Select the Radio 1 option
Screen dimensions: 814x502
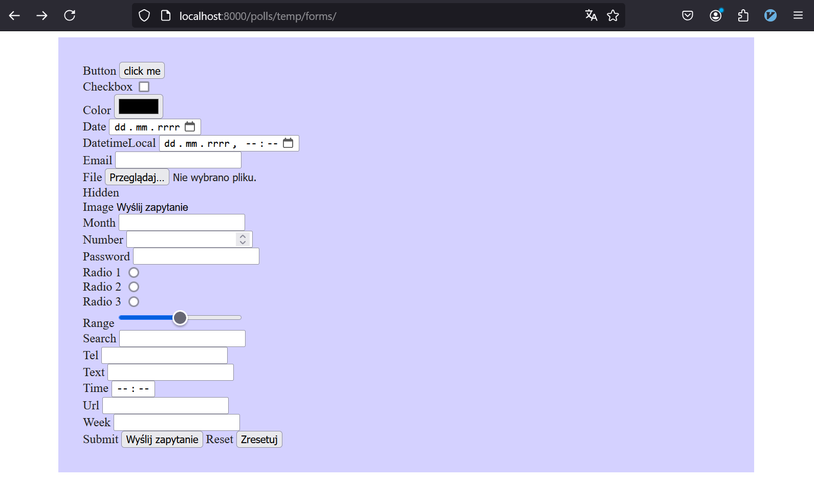(134, 272)
